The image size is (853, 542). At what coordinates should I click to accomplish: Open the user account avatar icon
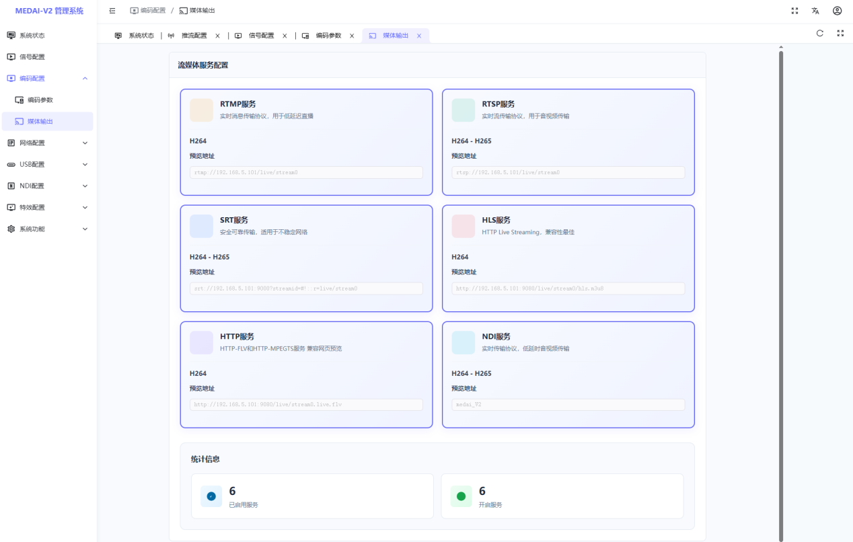click(x=837, y=11)
